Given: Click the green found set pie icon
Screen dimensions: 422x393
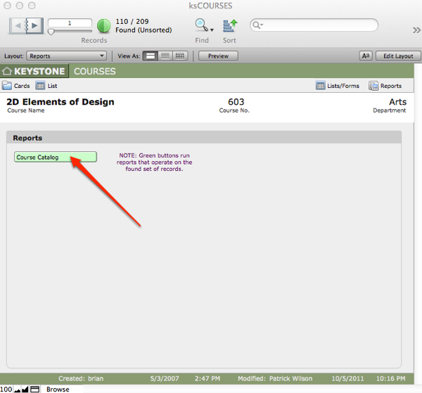Looking at the screenshot, I should pos(103,26).
